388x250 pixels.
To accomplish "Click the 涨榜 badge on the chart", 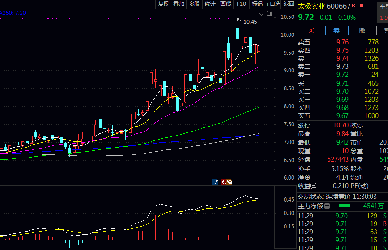I will [226, 182].
